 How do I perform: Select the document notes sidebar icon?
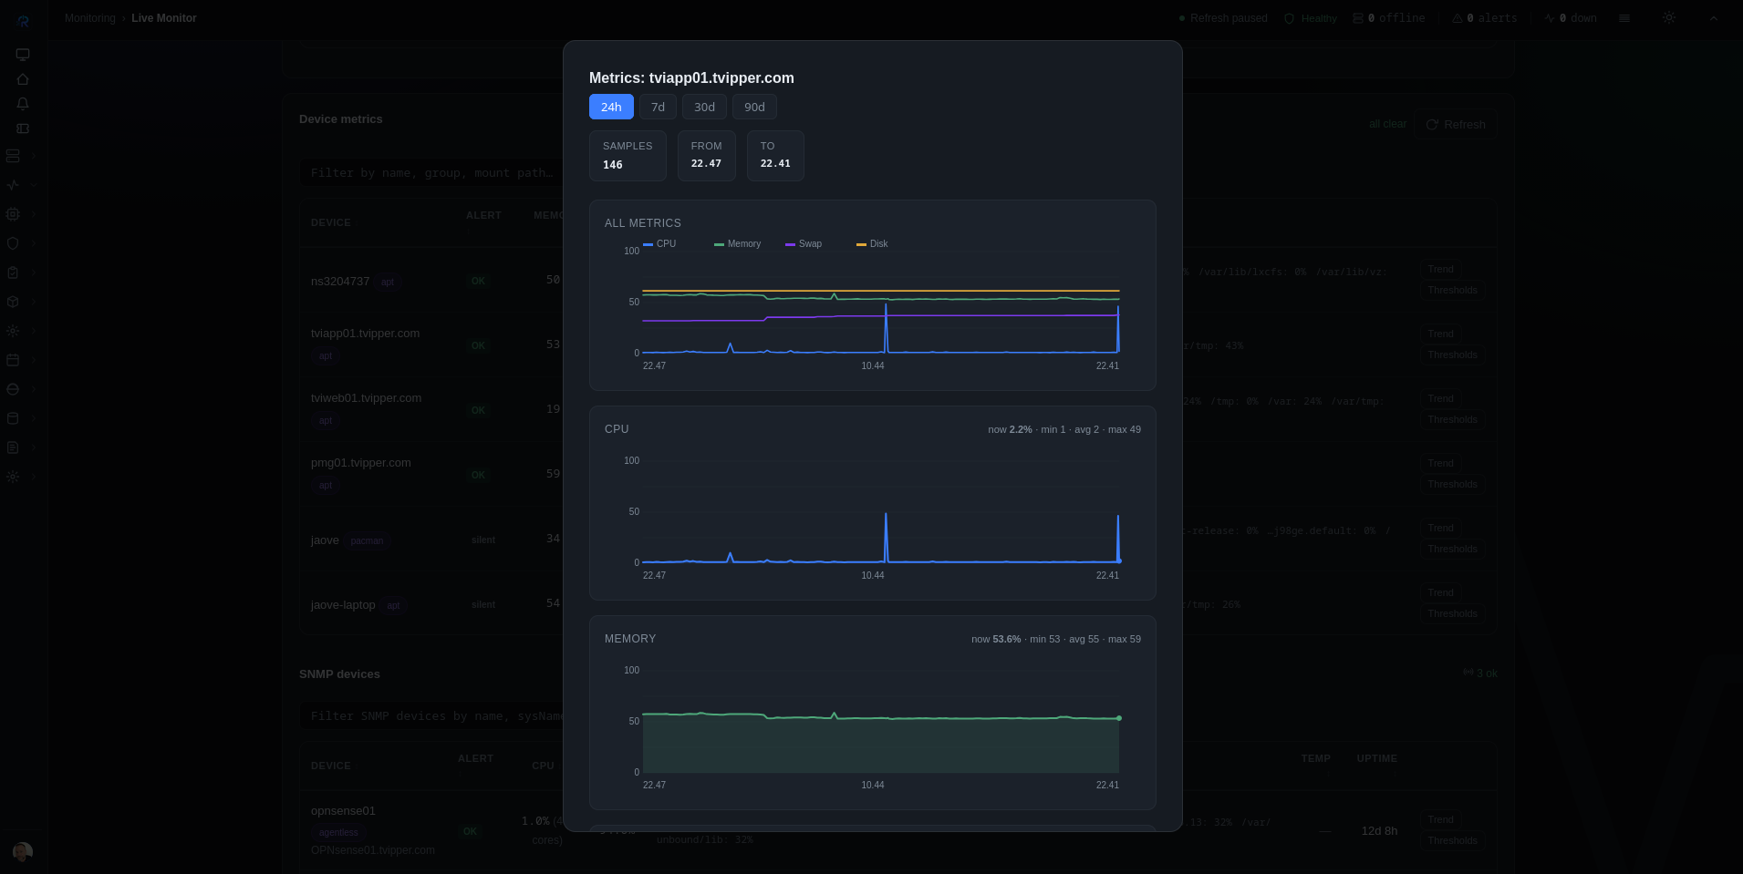click(x=13, y=447)
